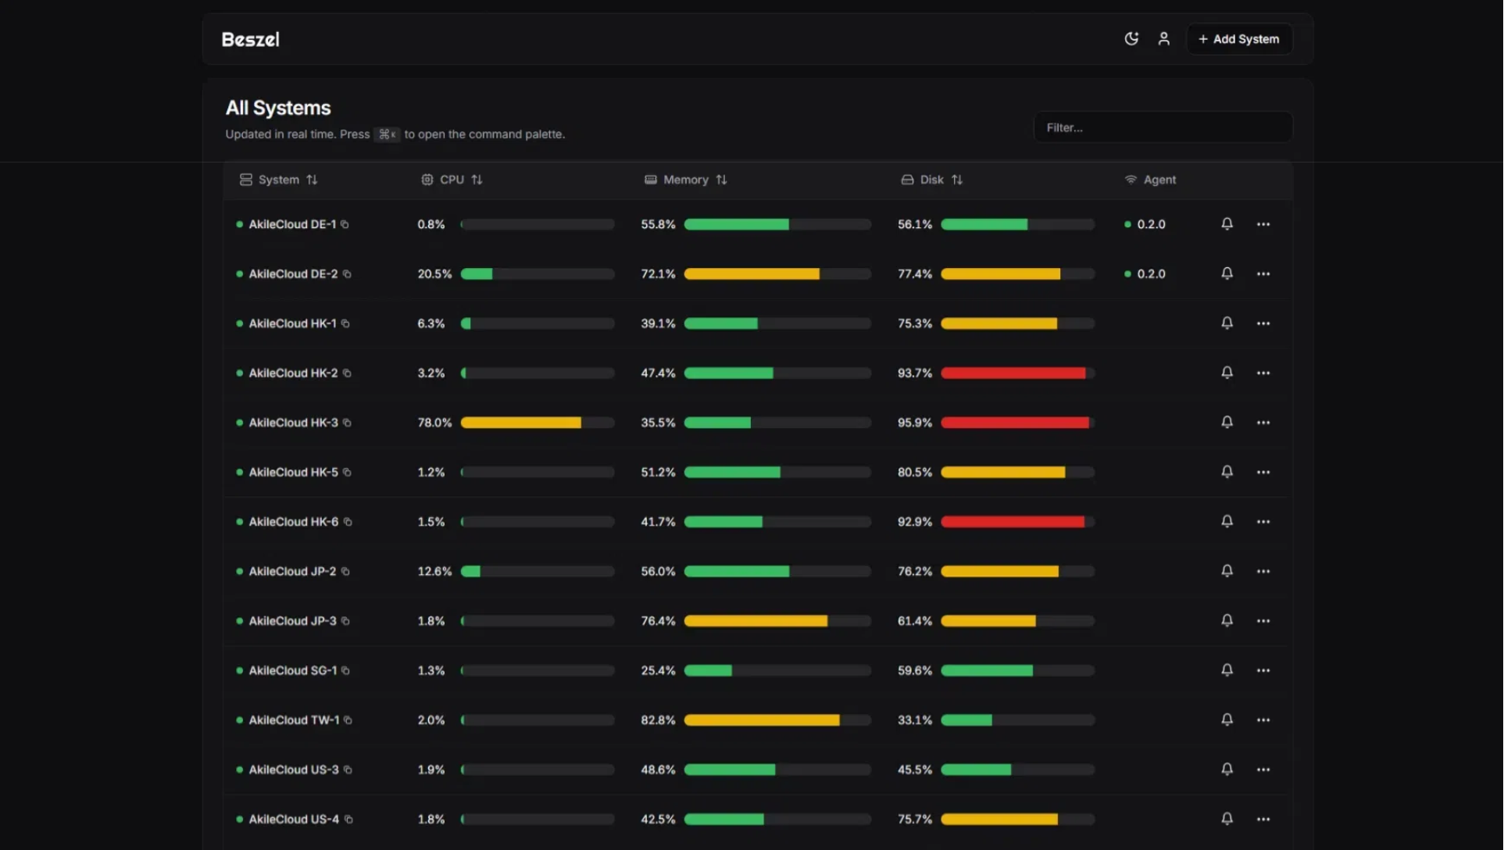Open more options menu for AkileCloud DE-2
Image resolution: width=1504 pixels, height=850 pixels.
click(1263, 274)
